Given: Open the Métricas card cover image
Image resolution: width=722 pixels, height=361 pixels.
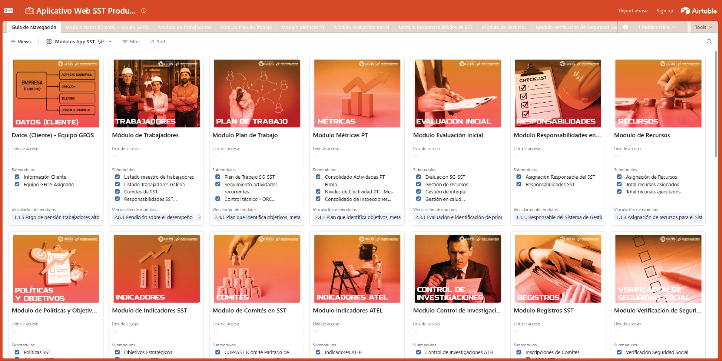Looking at the screenshot, I should pyautogui.click(x=357, y=93).
